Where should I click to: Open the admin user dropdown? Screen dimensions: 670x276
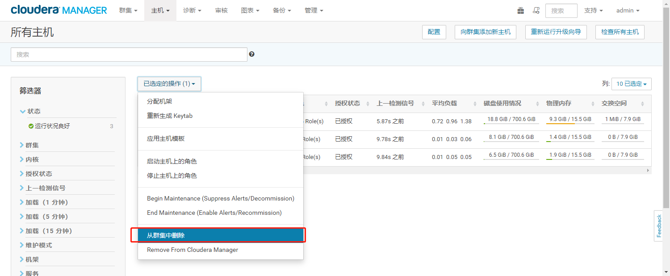[x=628, y=10]
